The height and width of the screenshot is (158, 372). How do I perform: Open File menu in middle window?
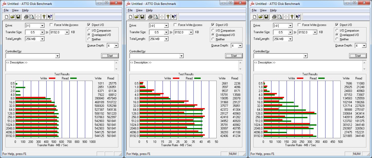[x=130, y=10]
